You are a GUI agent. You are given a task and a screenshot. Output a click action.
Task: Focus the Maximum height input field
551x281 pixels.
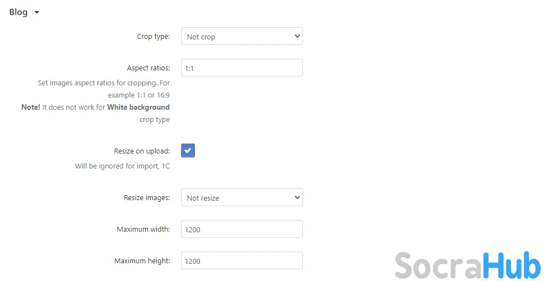(x=241, y=260)
